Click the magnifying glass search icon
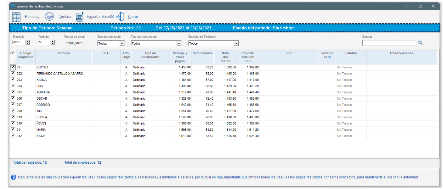The height and width of the screenshot is (189, 443). tap(420, 43)
